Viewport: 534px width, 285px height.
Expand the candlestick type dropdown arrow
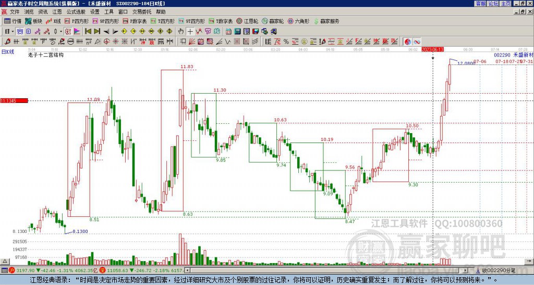click(x=61, y=32)
